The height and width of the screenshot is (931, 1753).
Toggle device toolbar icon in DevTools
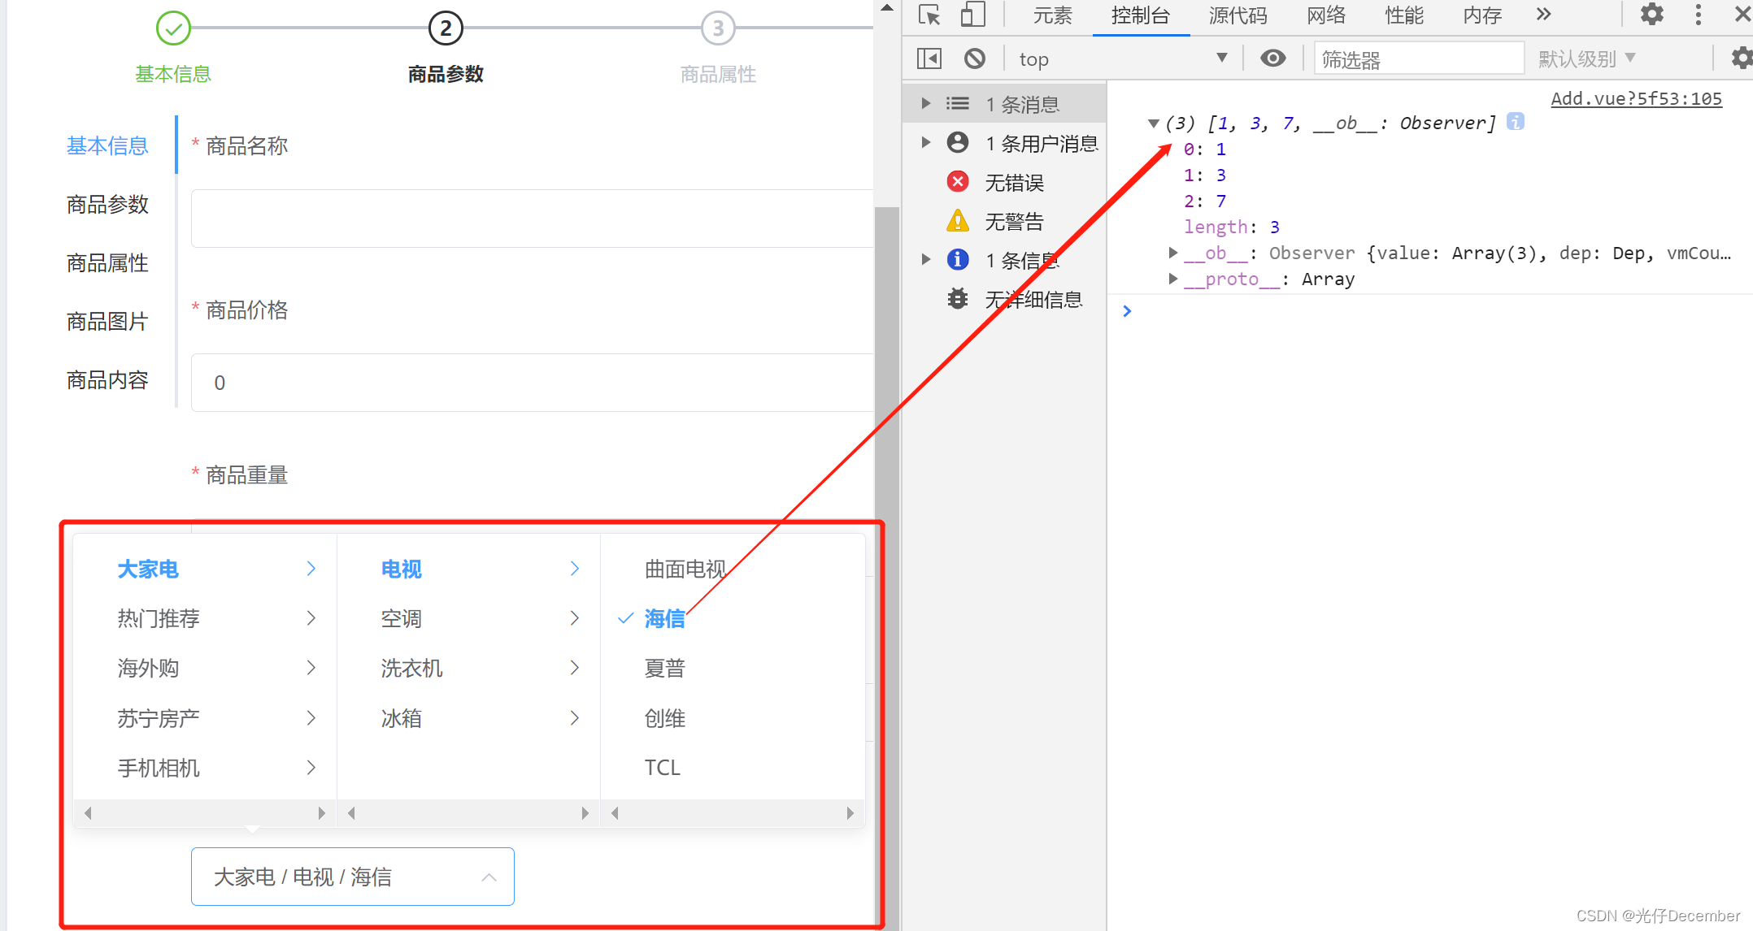click(x=972, y=15)
